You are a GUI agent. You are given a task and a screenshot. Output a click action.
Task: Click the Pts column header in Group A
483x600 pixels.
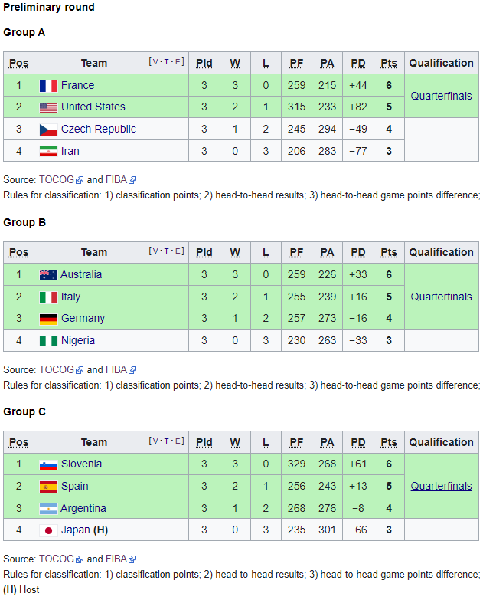pyautogui.click(x=389, y=63)
